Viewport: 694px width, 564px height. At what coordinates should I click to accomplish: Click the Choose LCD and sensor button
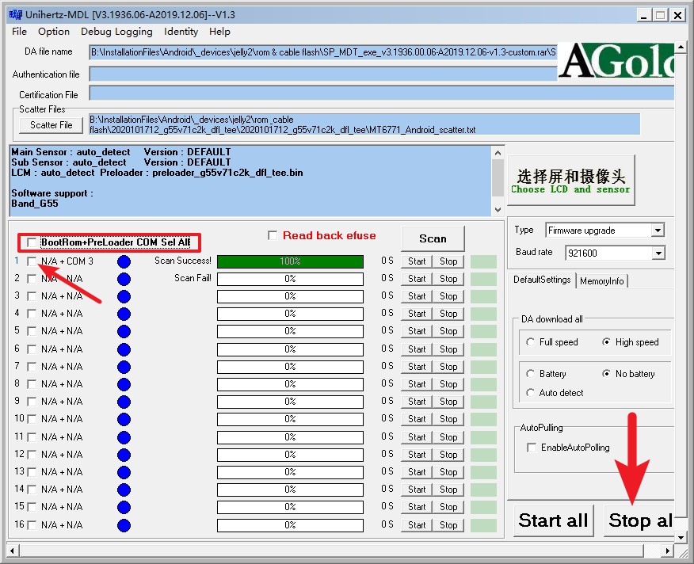[x=570, y=180]
